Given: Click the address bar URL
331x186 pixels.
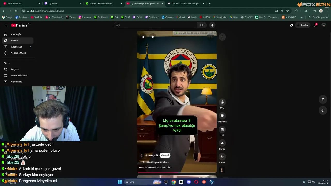Looking at the screenshot, I should point(45,11).
